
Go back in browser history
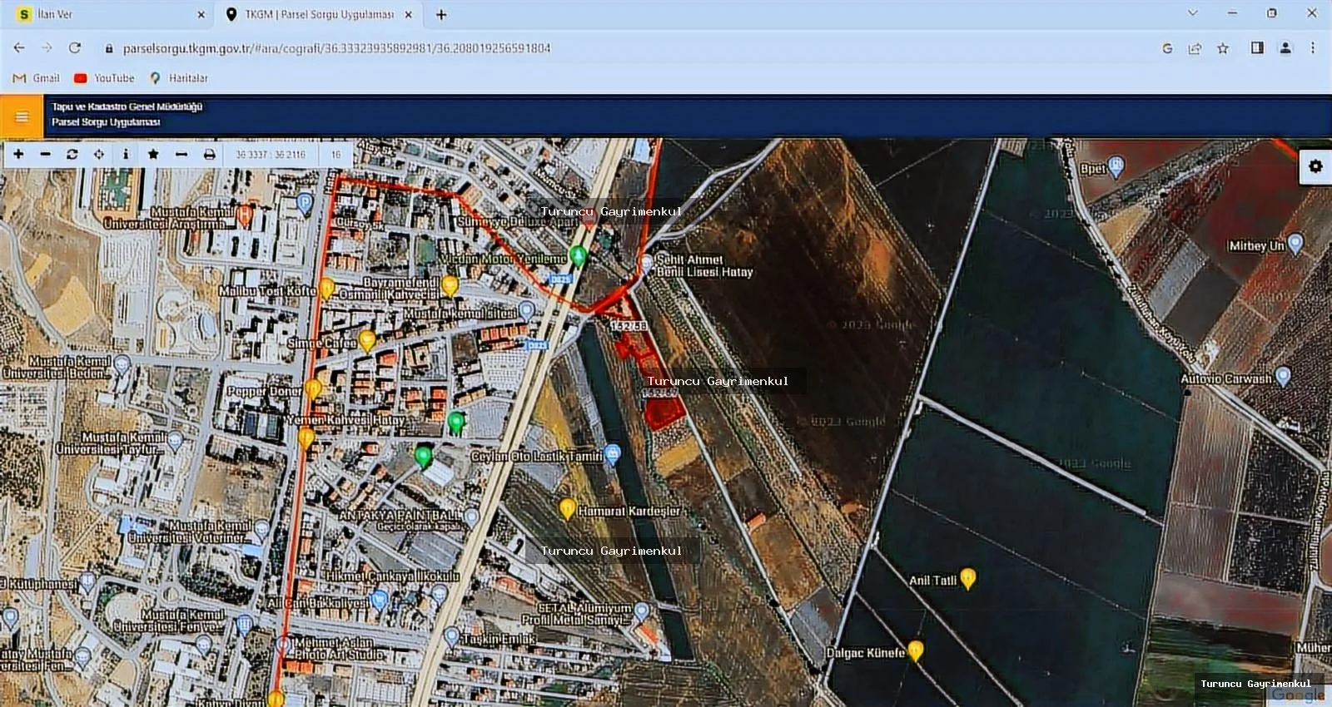[x=19, y=48]
